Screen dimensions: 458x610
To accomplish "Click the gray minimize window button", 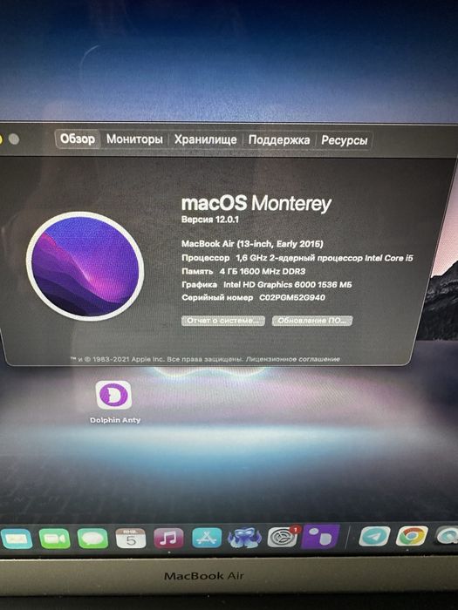I will [x=14, y=139].
